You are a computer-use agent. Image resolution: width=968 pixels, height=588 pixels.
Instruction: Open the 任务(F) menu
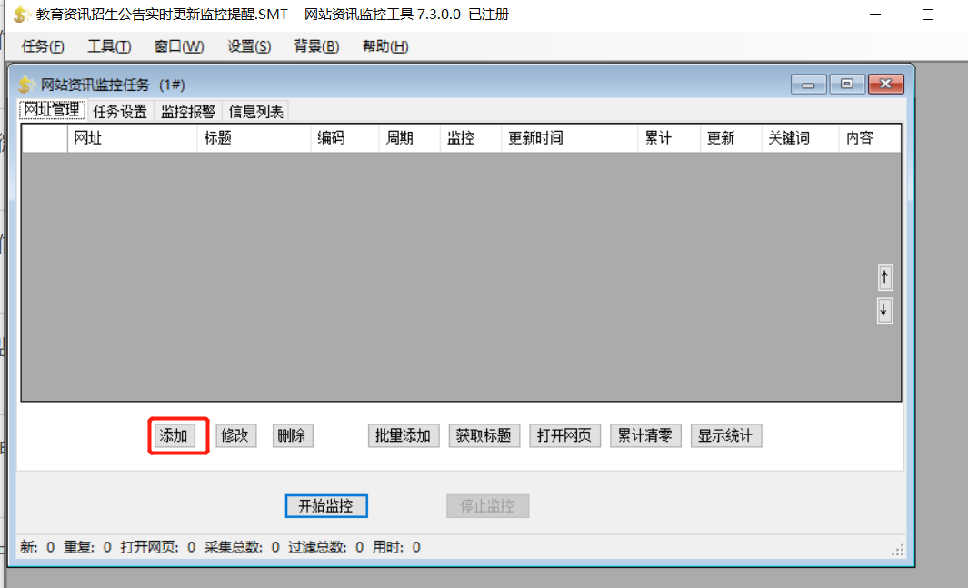(43, 47)
